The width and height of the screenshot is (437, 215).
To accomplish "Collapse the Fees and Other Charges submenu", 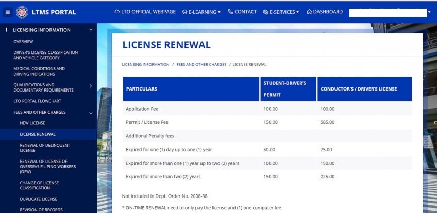I will [x=91, y=113].
